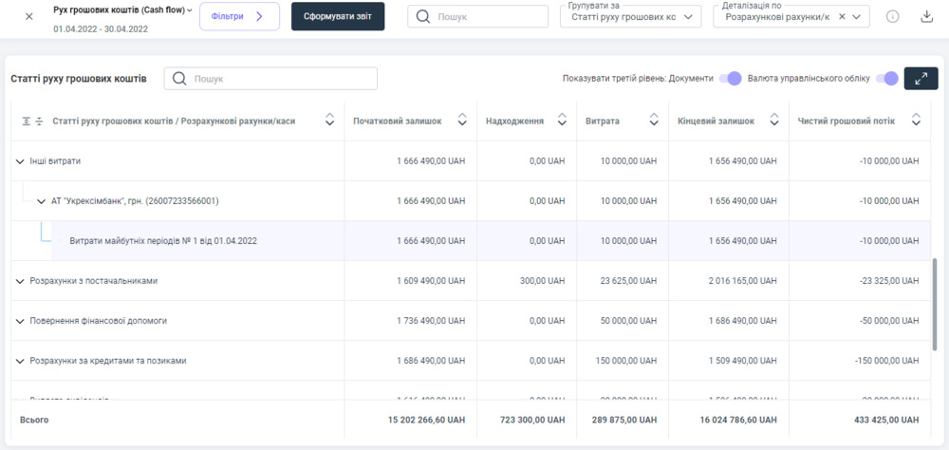Viewport: 949px width, 450px height.
Task: Expand Розрахунки з постачальниками row
Action: tap(20, 281)
